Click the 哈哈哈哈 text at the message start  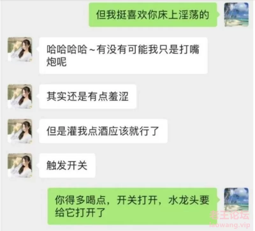click(67, 49)
